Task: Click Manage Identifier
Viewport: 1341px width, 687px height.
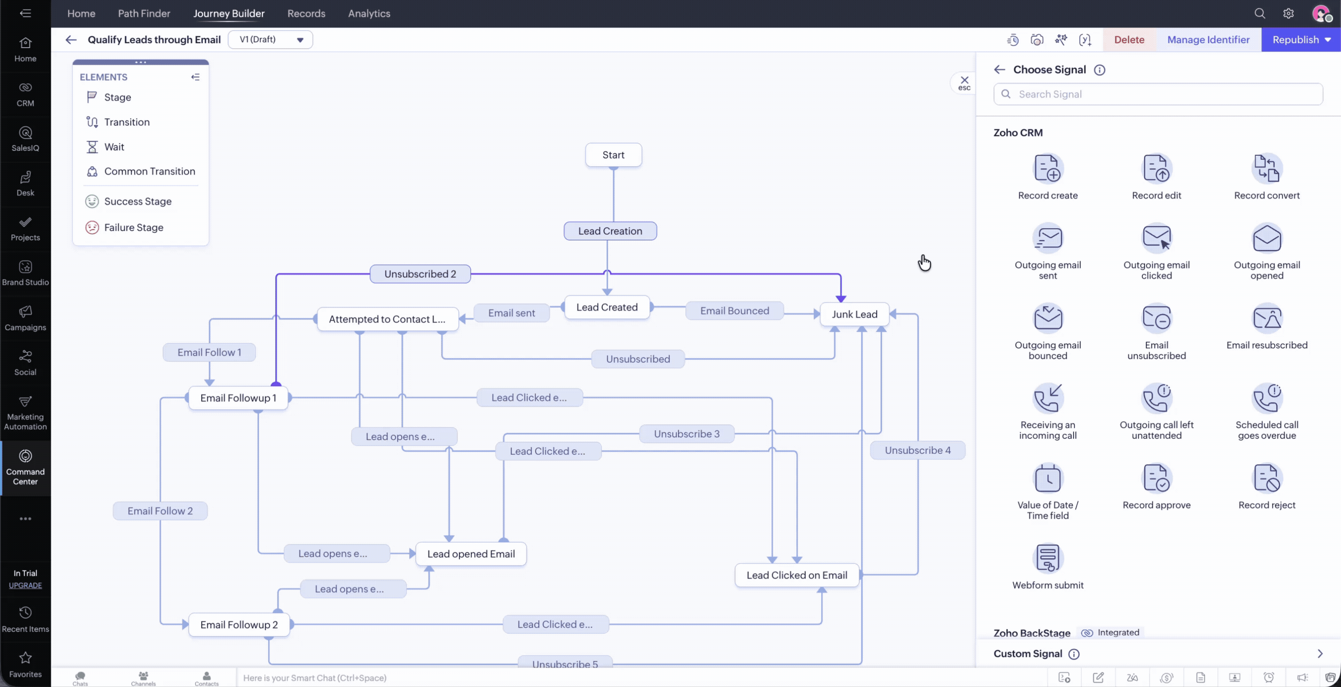Action: [x=1208, y=39]
